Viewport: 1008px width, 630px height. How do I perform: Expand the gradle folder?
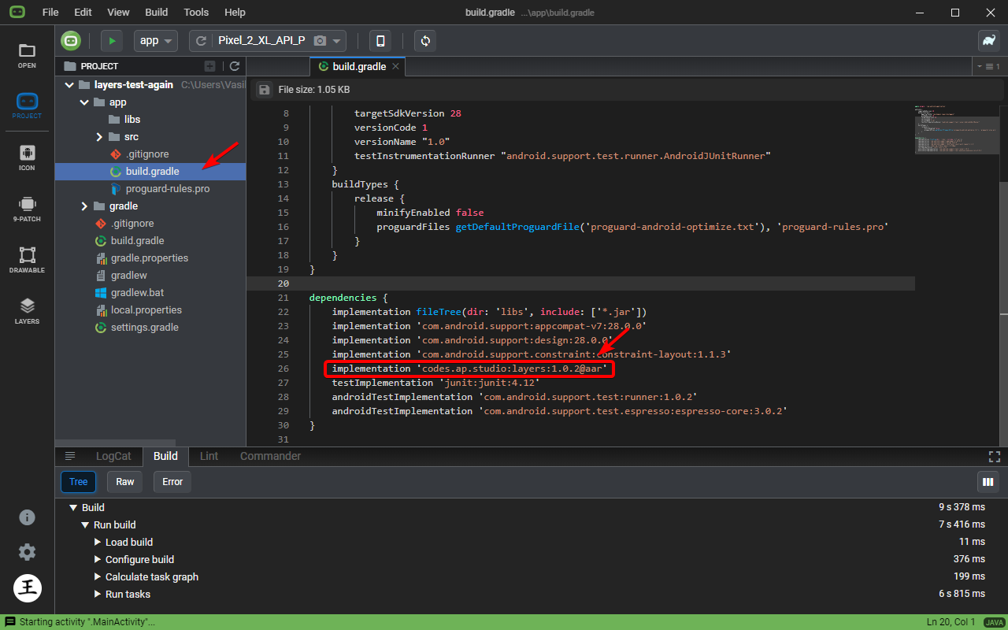click(83, 206)
